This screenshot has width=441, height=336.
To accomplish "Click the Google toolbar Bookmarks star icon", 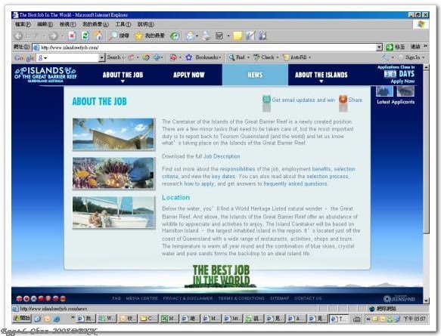I will [x=188, y=57].
